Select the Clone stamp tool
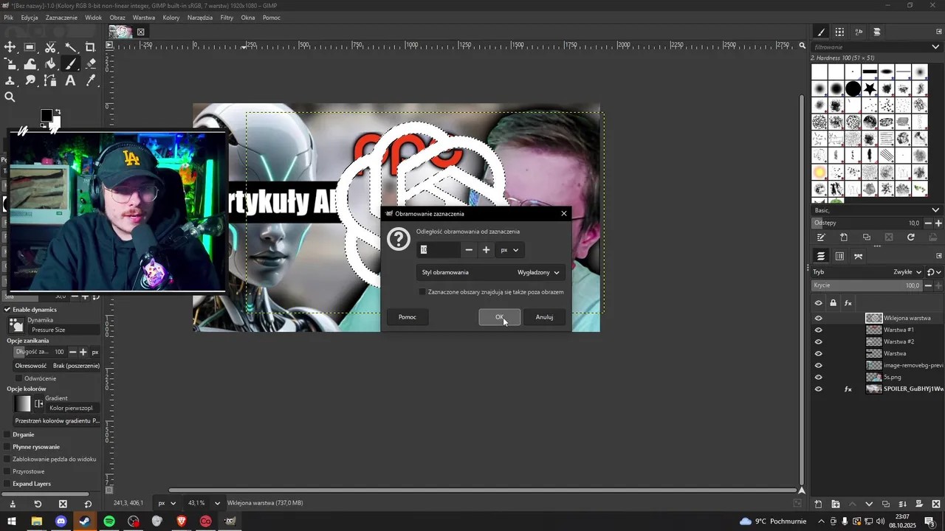The width and height of the screenshot is (945, 531). coord(10,80)
